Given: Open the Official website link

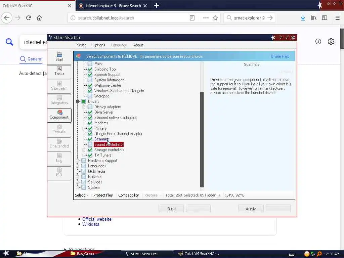Looking at the screenshot, I should click(x=97, y=219).
